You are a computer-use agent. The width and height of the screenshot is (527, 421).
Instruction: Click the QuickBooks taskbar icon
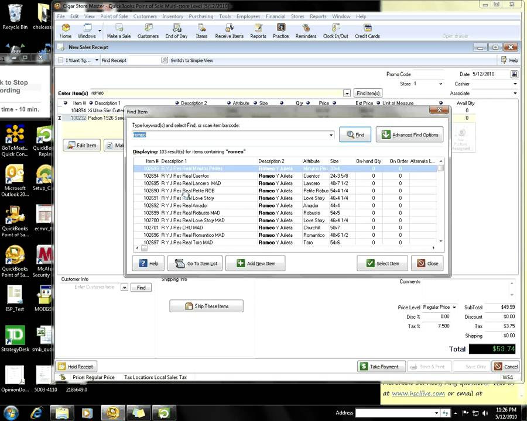112,413
